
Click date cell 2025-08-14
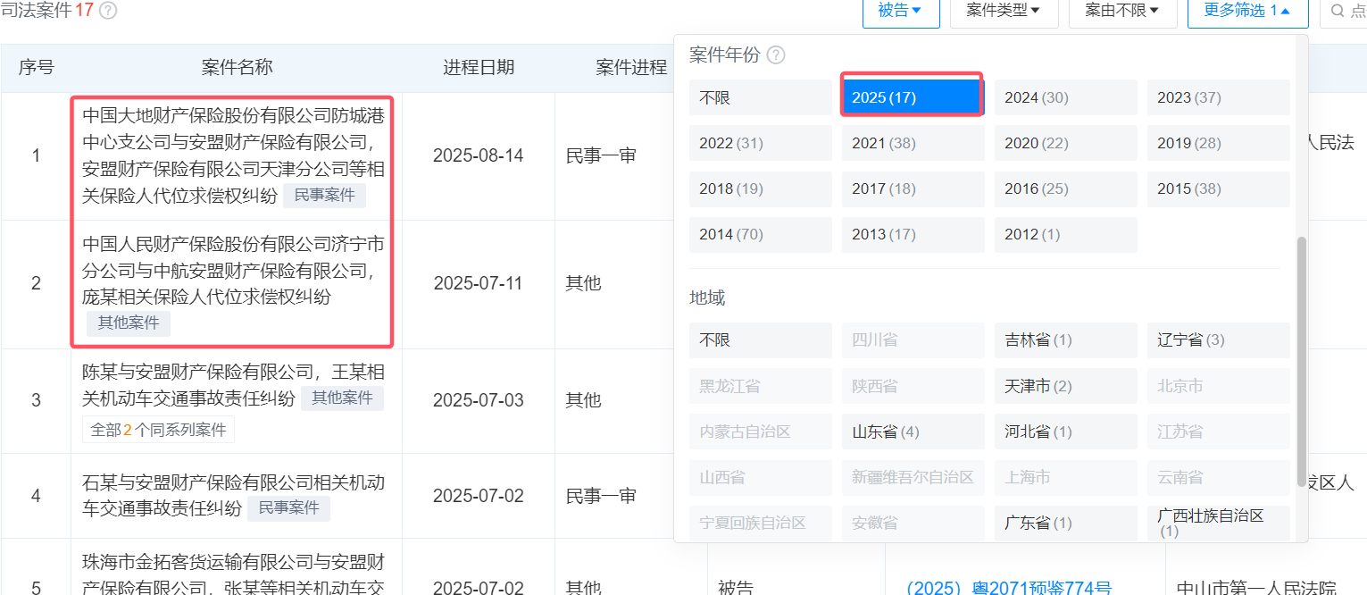[479, 155]
